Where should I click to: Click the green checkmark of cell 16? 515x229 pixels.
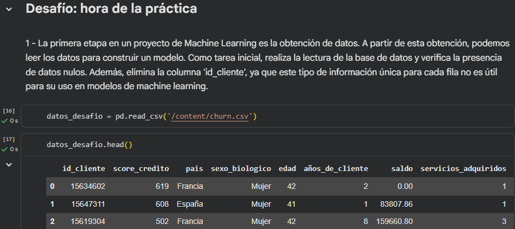(4, 121)
